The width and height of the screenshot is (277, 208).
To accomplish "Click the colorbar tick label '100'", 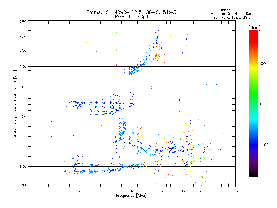I will [262, 64].
